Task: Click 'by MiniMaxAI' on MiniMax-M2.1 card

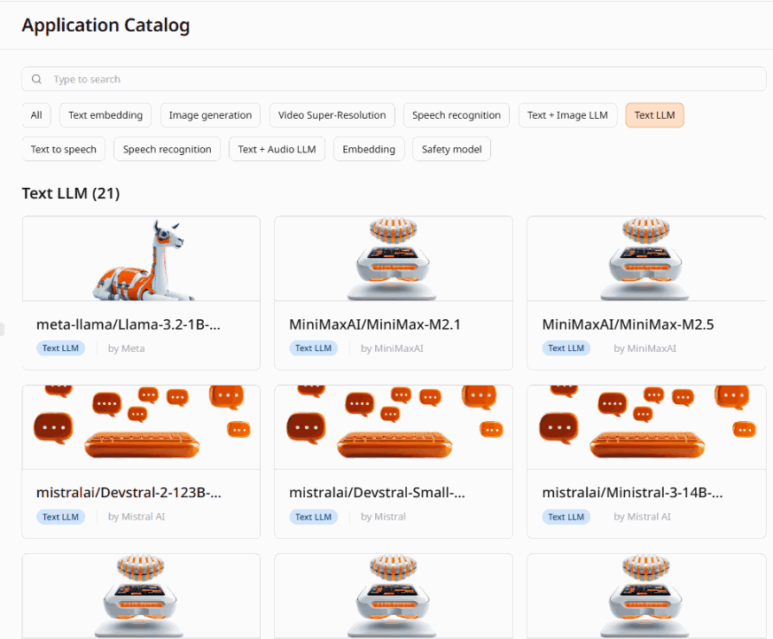Action: coord(392,348)
